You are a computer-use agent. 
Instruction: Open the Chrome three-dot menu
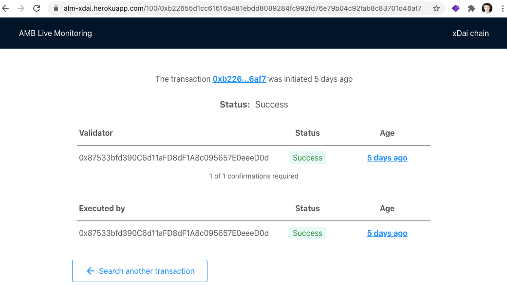coord(503,8)
